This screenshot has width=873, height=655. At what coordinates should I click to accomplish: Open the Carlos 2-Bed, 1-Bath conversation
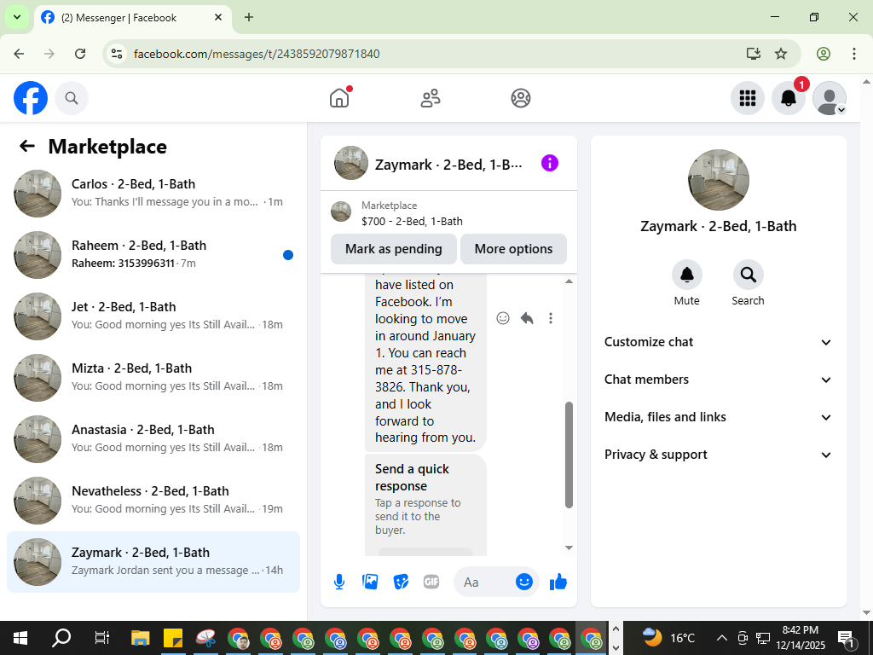pyautogui.click(x=153, y=194)
